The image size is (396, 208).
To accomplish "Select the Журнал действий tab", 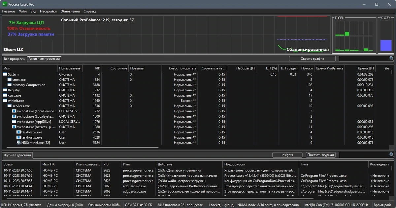I will coord(17,155).
